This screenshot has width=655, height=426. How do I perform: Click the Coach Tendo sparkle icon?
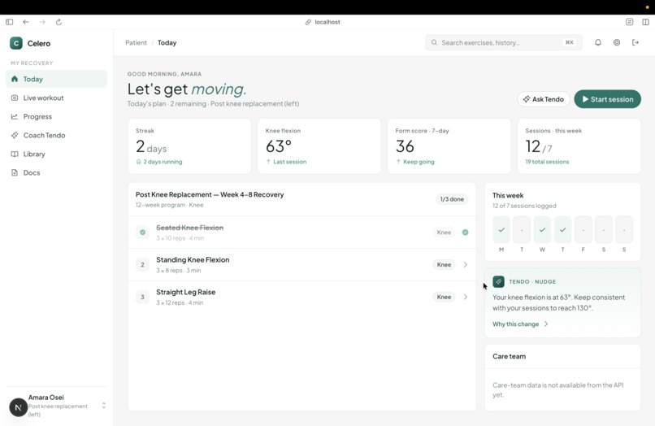pyautogui.click(x=15, y=135)
